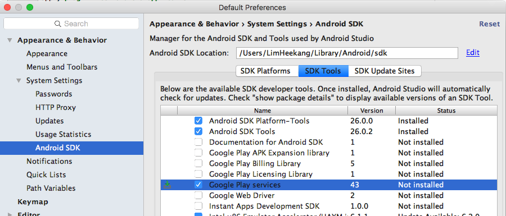
Task: Check Documentation for Android SDK
Action: point(198,143)
